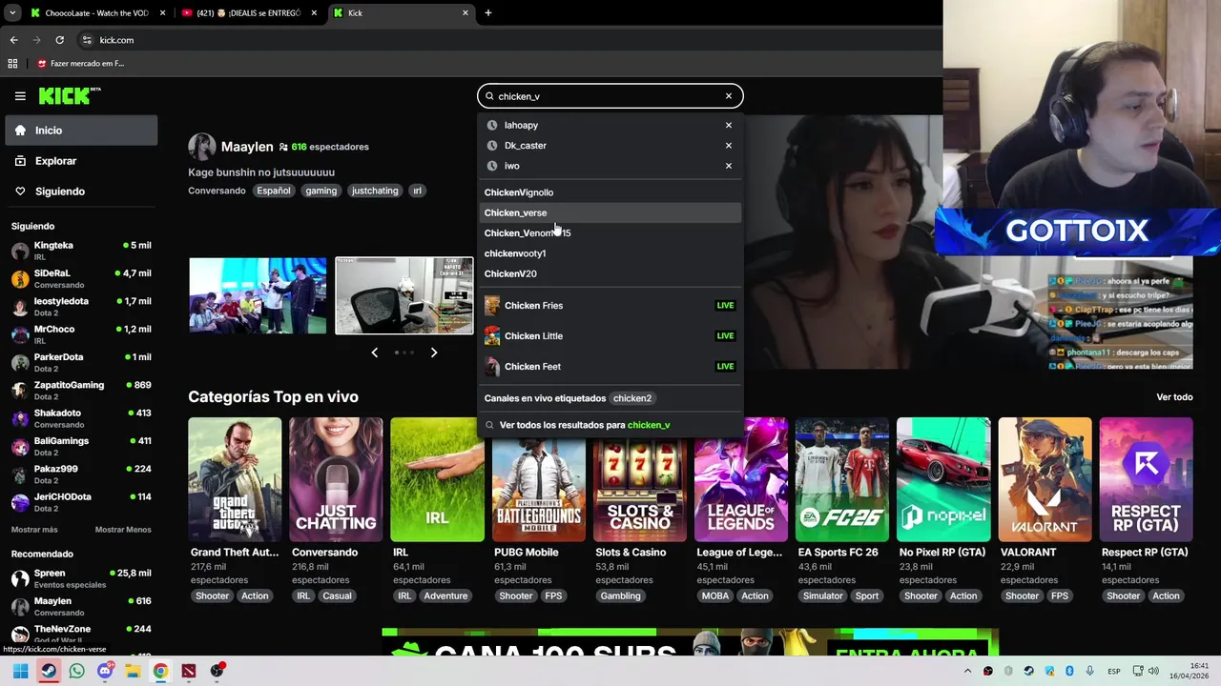Remove lahoapy from recent searches
This screenshot has height=686, width=1221.
pos(729,125)
